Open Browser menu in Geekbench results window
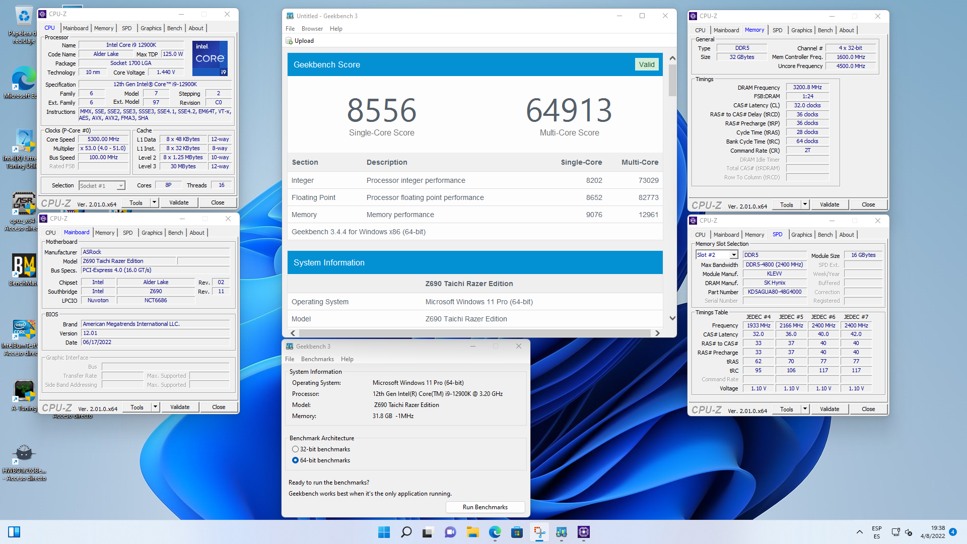 [x=312, y=29]
